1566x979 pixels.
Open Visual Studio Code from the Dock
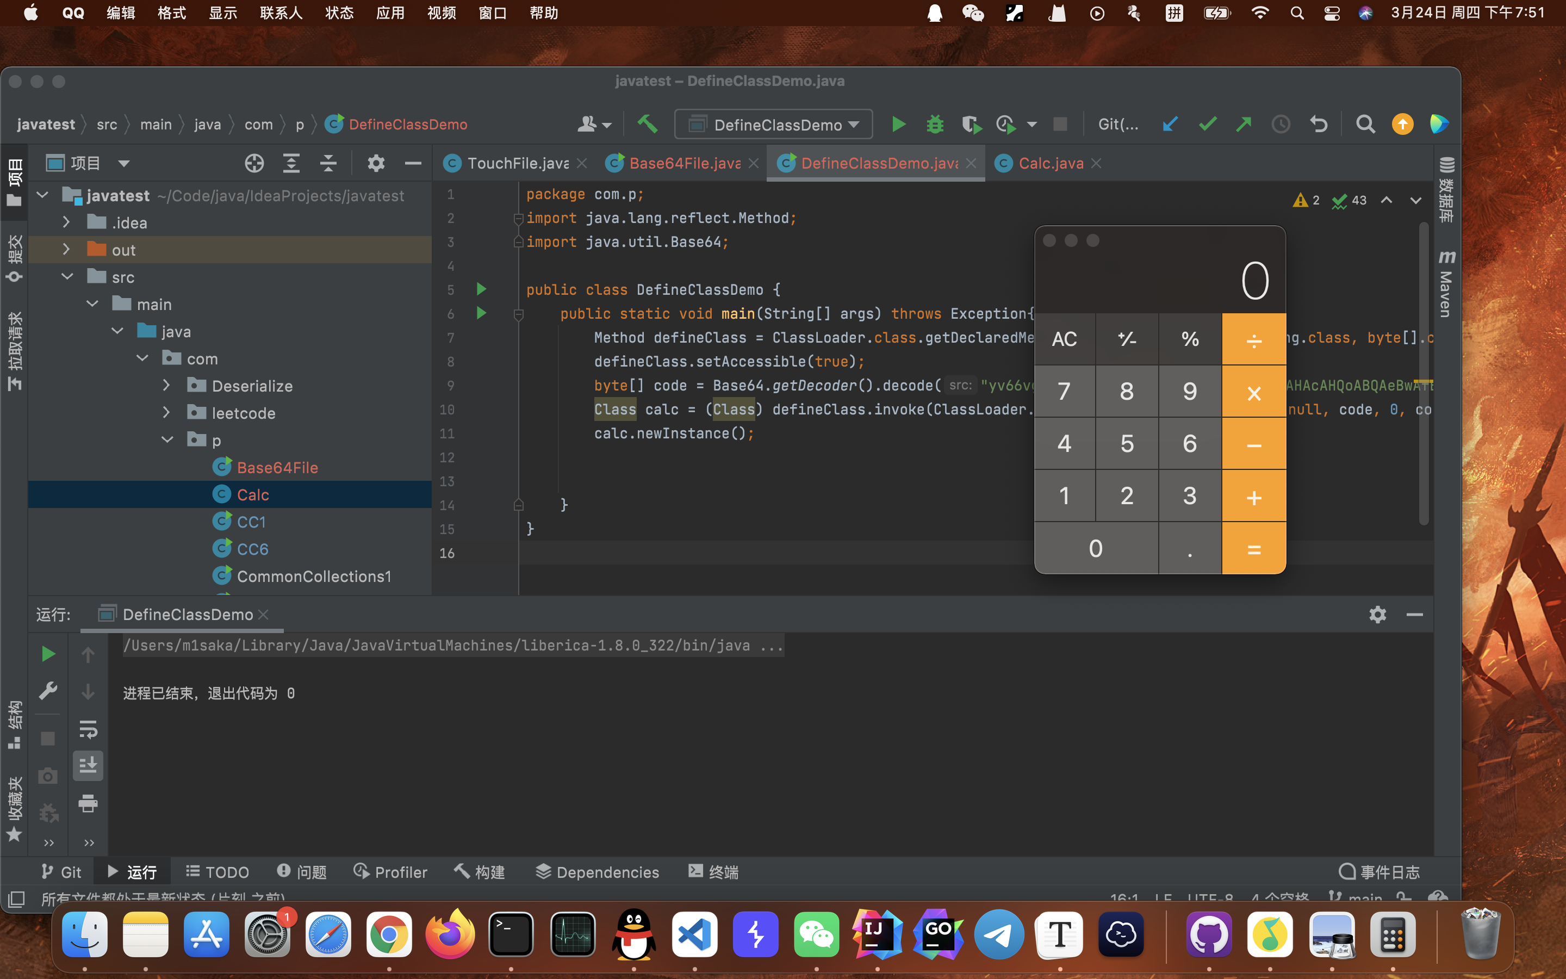(694, 934)
